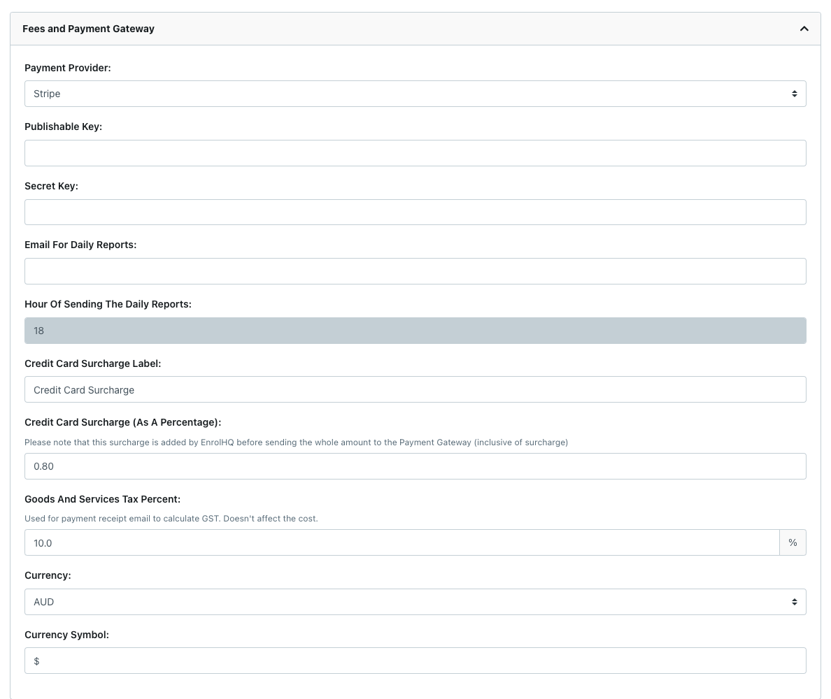Click the % suffix beside the GST field
The image size is (831, 699).
[793, 542]
